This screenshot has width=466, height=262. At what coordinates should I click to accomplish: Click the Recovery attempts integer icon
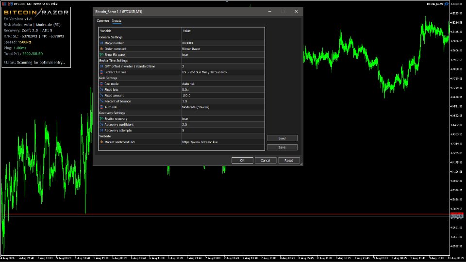[101, 131]
